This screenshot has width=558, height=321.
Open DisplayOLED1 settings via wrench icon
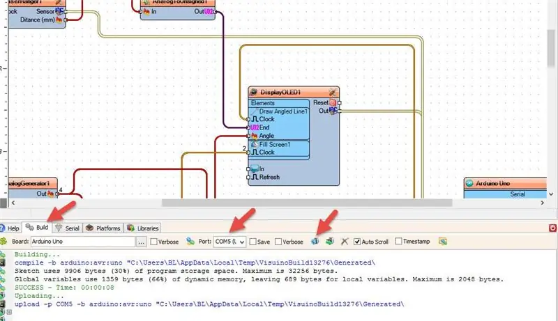(333, 93)
